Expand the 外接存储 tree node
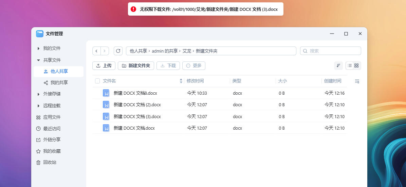Screen dimensions: 406x187 [38, 94]
